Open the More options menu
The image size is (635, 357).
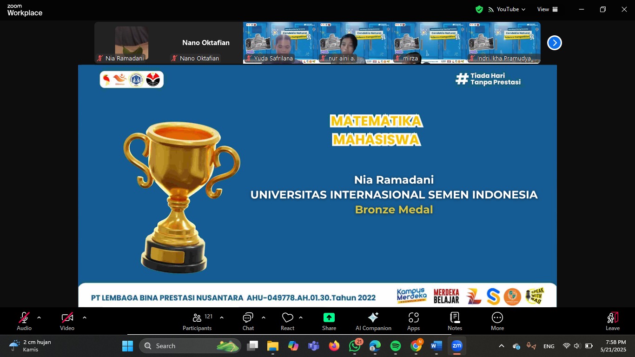click(497, 321)
